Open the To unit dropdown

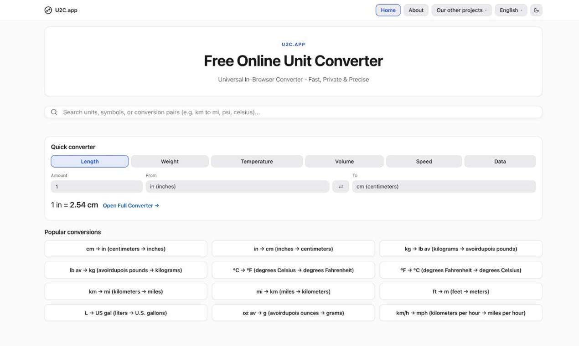point(444,187)
